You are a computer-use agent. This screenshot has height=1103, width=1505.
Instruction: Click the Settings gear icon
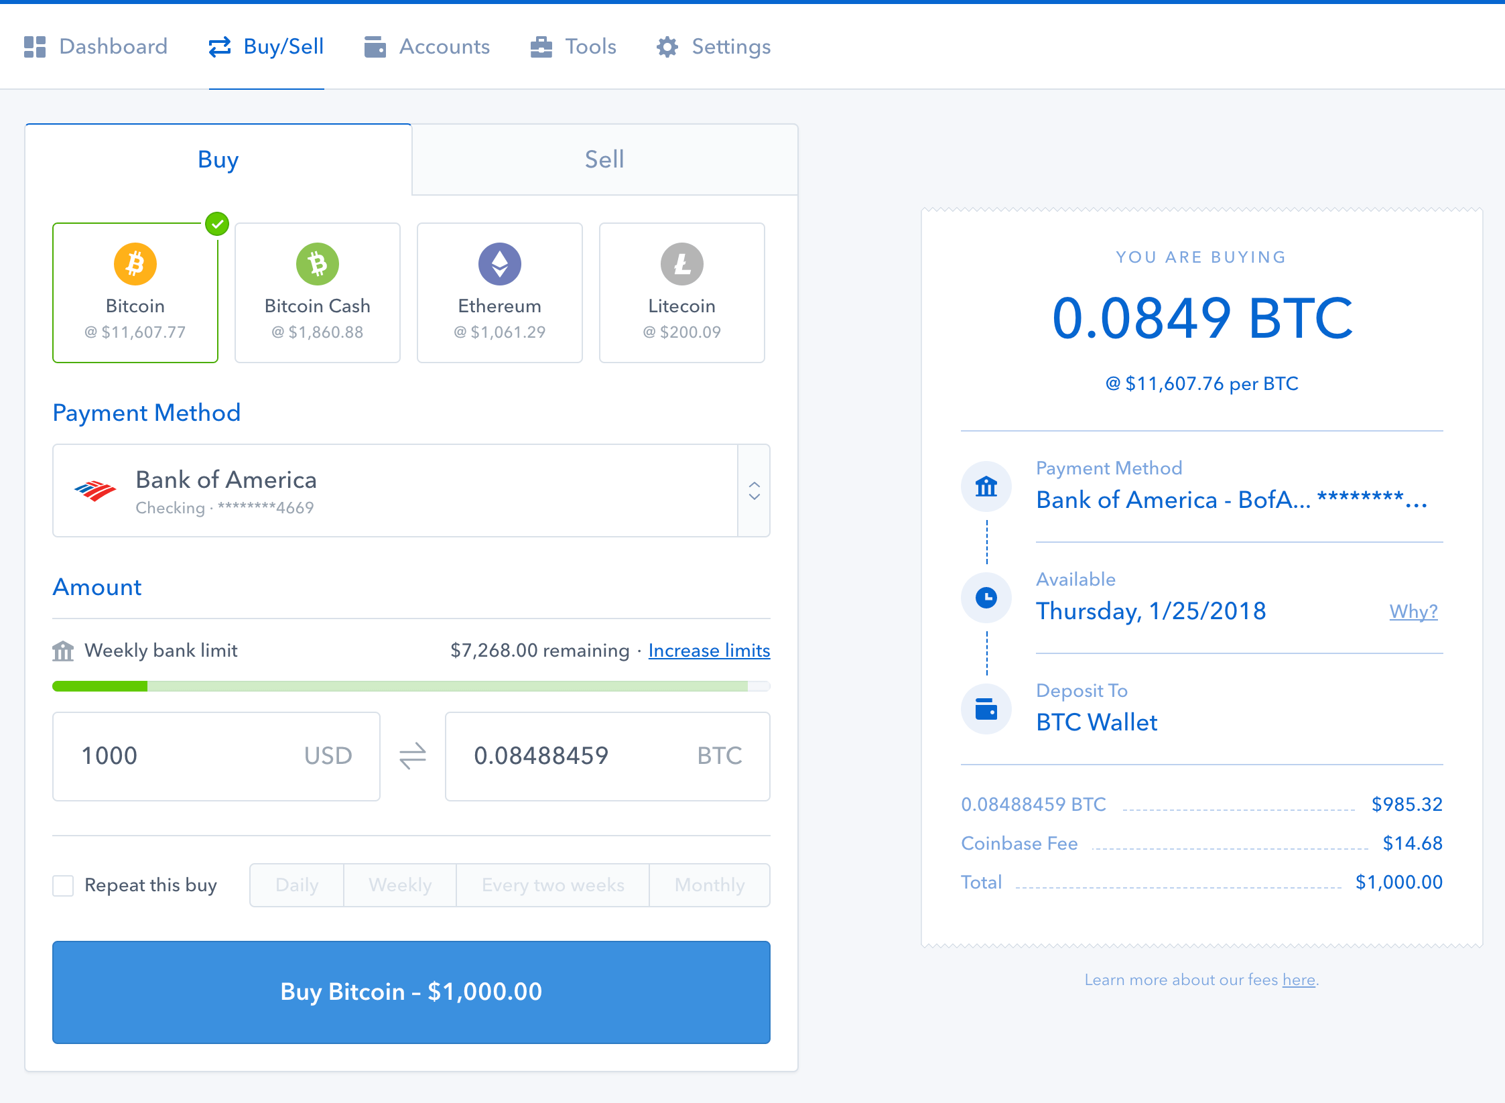667,47
